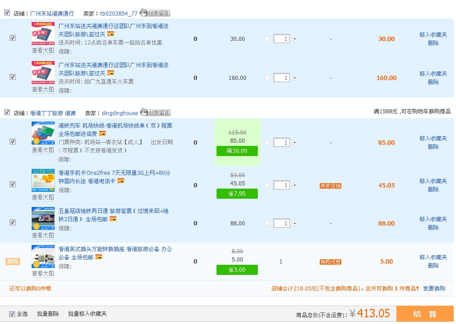Click the 降30.00 price drop badge
The image size is (456, 324).
click(x=237, y=151)
